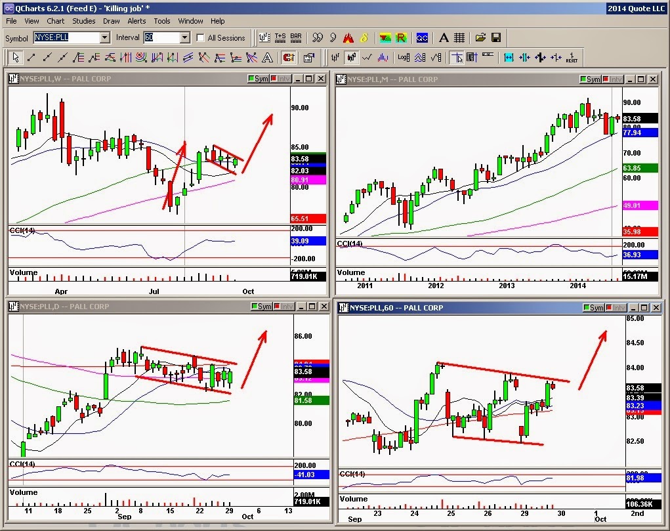Toggle the All Sessions checkbox
Image resolution: width=670 pixels, height=531 pixels.
(200, 37)
